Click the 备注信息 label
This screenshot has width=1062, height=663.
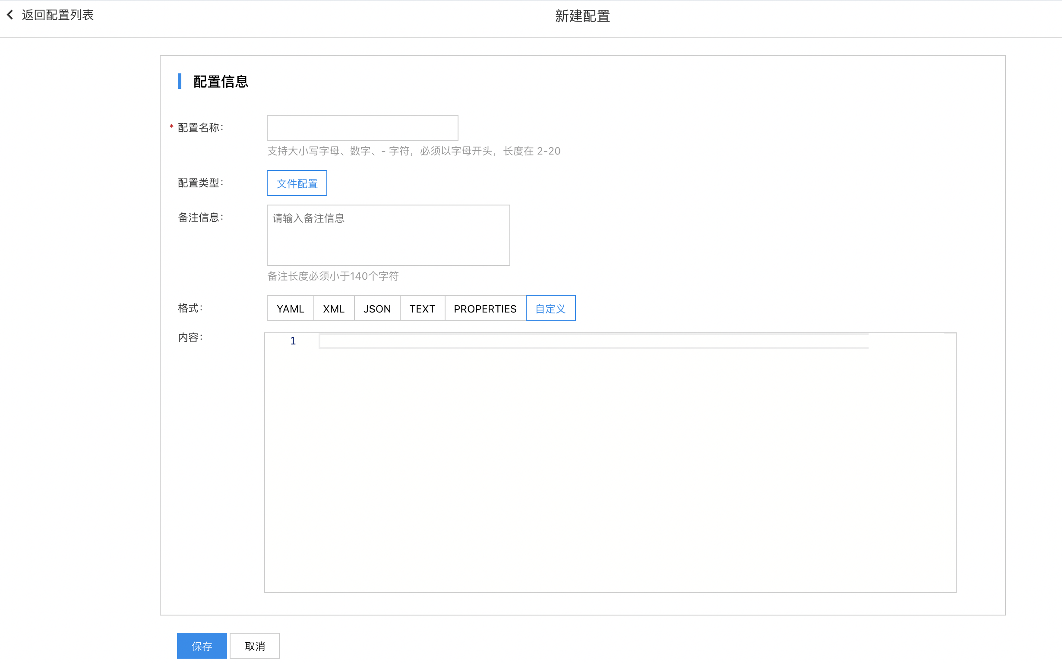[200, 218]
